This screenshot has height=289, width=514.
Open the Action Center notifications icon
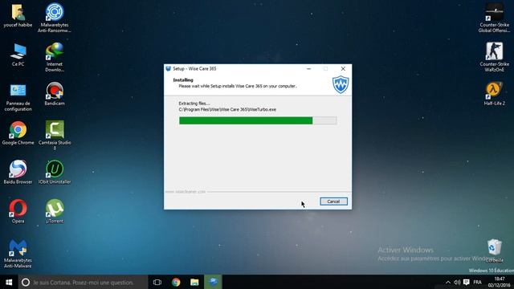tap(466, 282)
